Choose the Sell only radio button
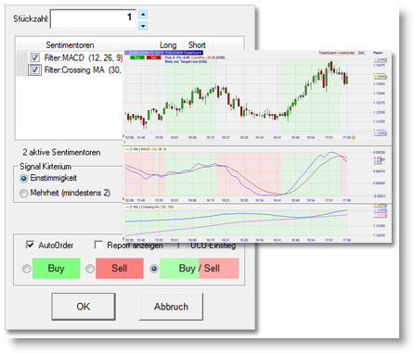This screenshot has height=353, width=414. pyautogui.click(x=90, y=269)
